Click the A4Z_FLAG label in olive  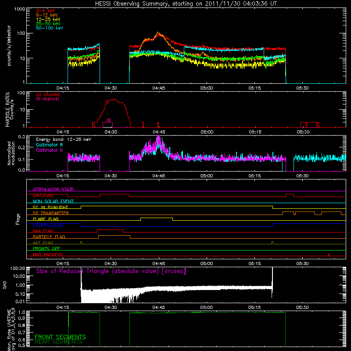43,243
